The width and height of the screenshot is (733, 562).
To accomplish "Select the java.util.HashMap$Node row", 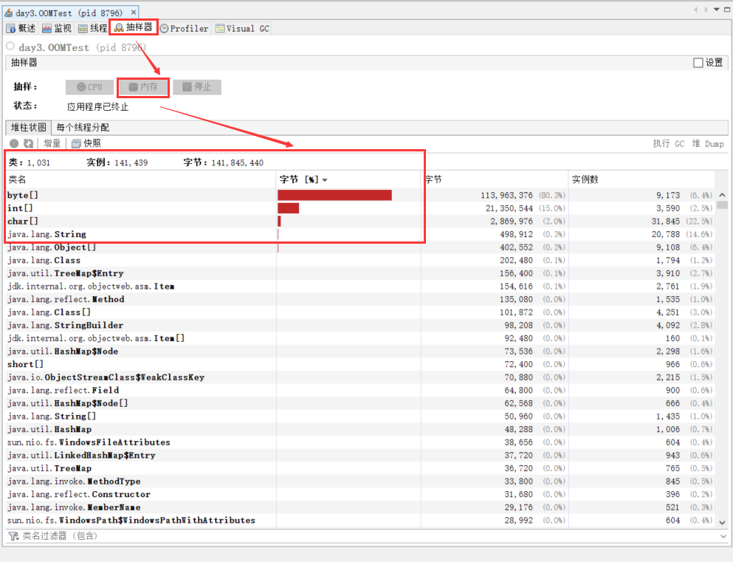I will tap(360, 352).
